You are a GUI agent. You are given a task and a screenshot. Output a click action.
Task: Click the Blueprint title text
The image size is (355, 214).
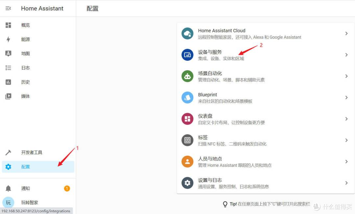(x=207, y=95)
